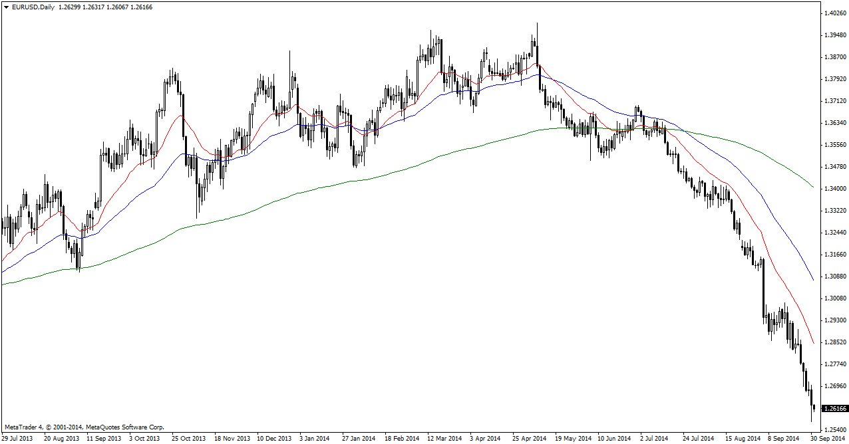The image size is (849, 444).
Task: Select the 19 May 2014 date label
Action: coord(574,439)
